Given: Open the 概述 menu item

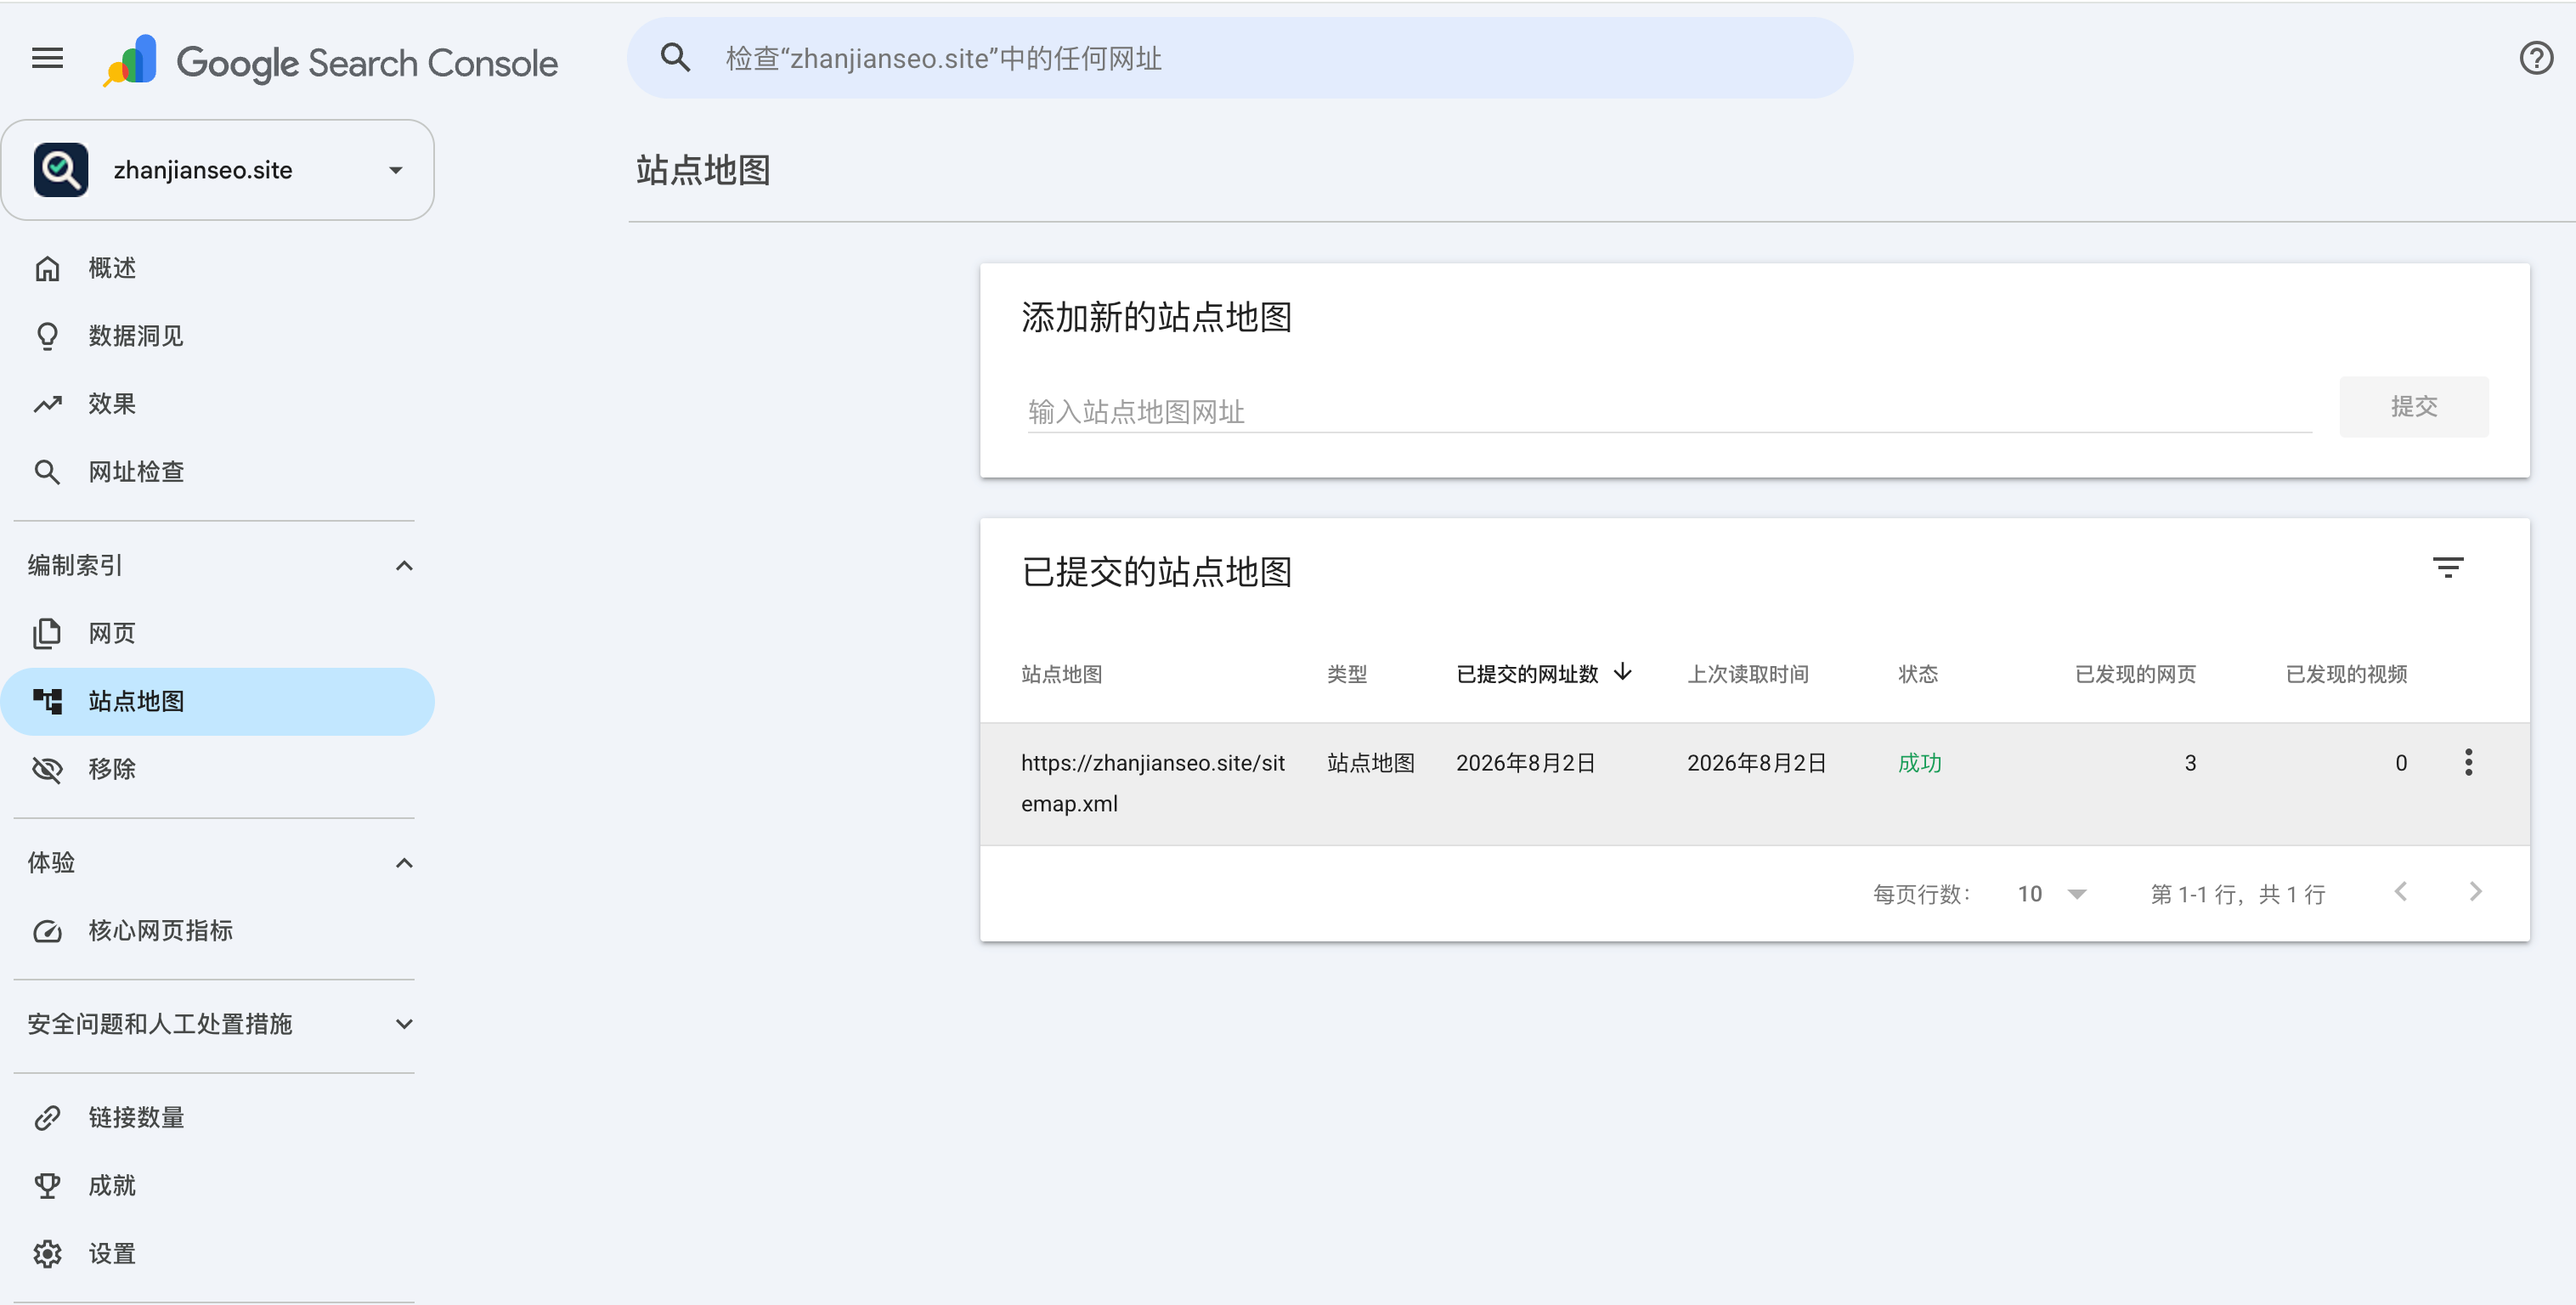Looking at the screenshot, I should click(x=218, y=268).
